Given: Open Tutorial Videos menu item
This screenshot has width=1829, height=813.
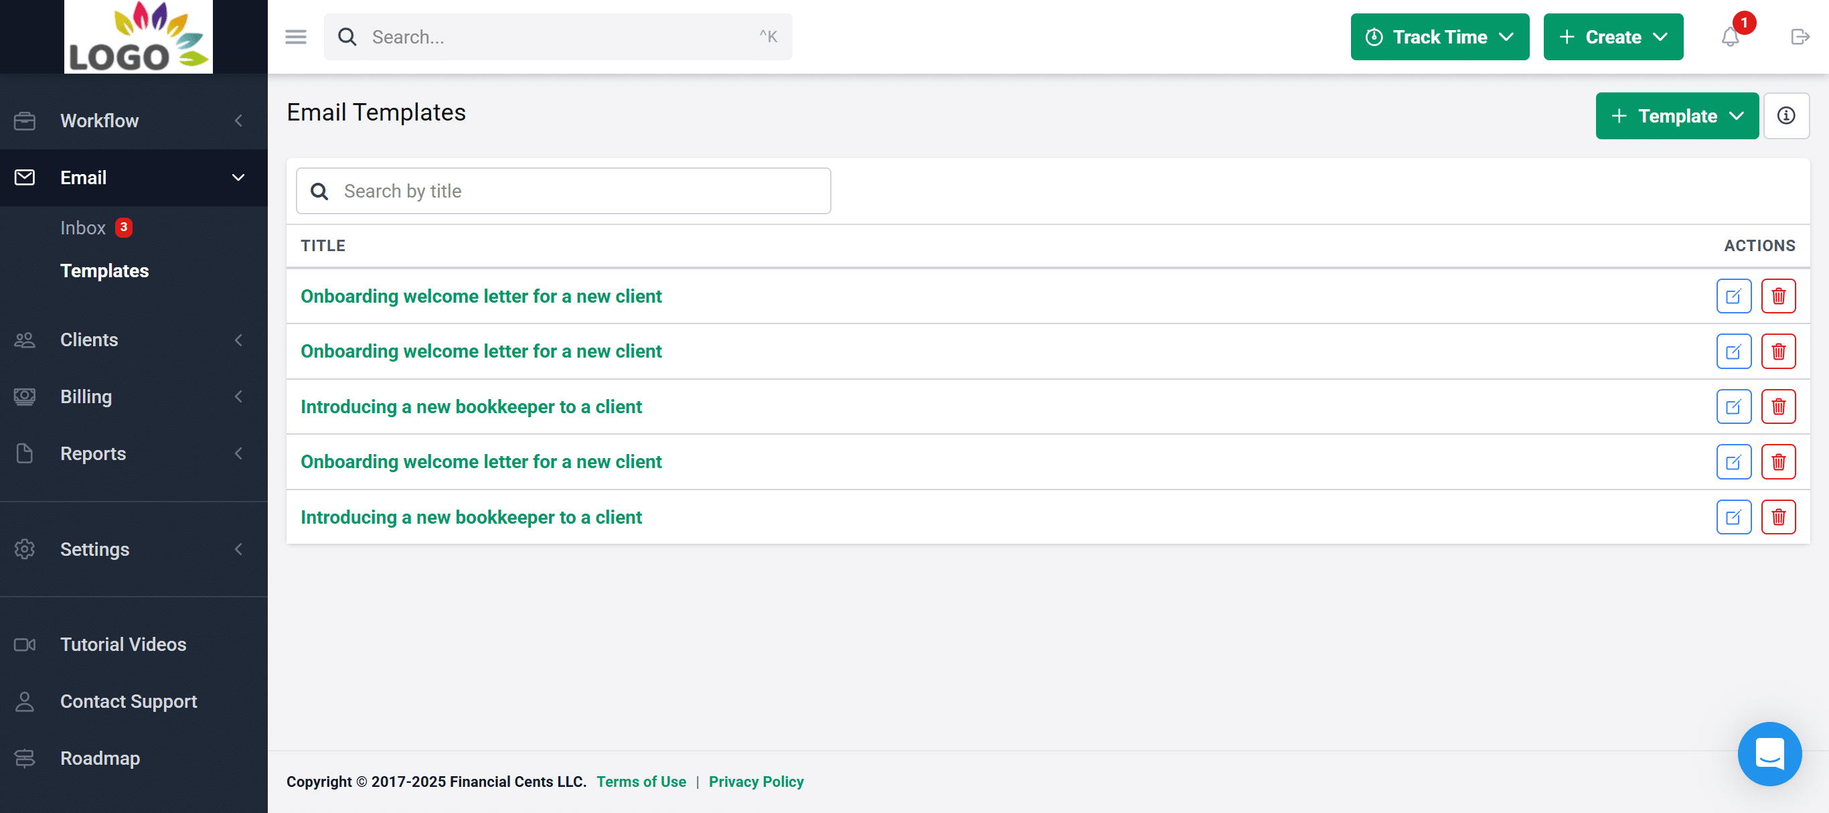Looking at the screenshot, I should coord(124,645).
